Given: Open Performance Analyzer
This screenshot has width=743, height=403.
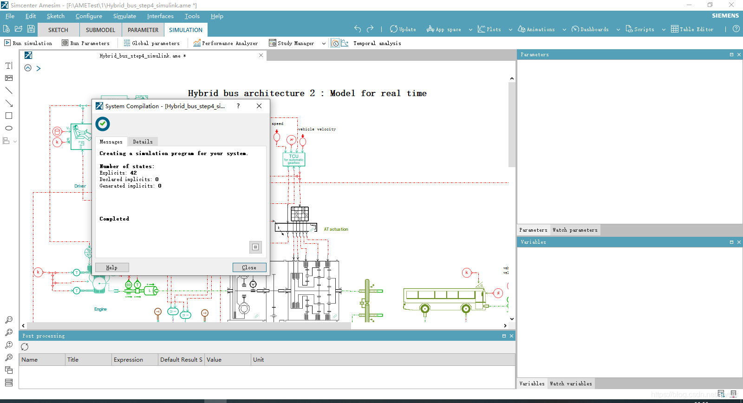Looking at the screenshot, I should (x=225, y=43).
